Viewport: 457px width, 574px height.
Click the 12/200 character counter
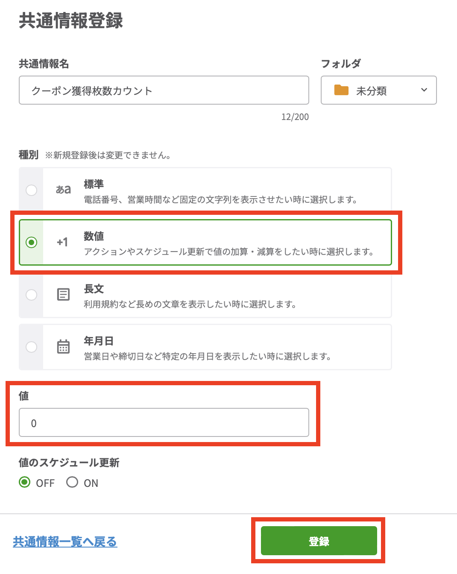click(295, 117)
